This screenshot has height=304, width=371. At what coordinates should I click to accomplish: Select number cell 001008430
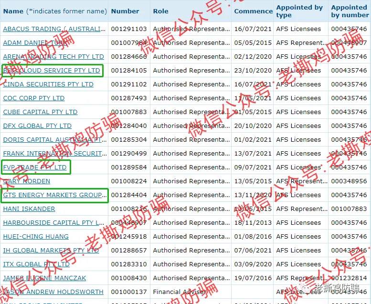coord(129,278)
